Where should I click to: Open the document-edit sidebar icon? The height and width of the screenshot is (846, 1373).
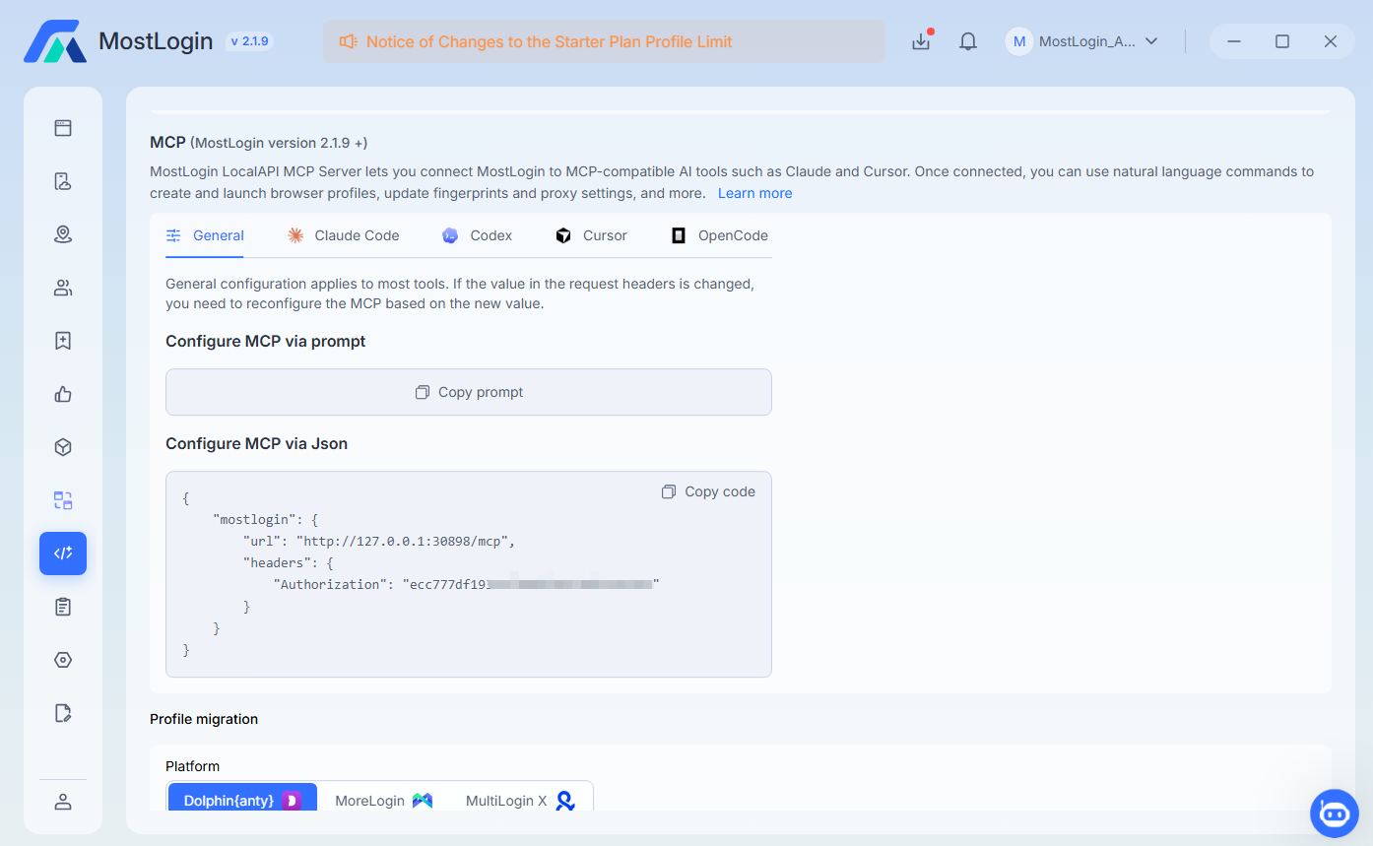click(x=63, y=713)
